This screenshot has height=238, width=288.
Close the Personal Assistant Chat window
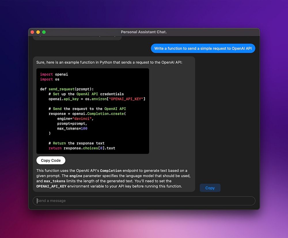32,32
